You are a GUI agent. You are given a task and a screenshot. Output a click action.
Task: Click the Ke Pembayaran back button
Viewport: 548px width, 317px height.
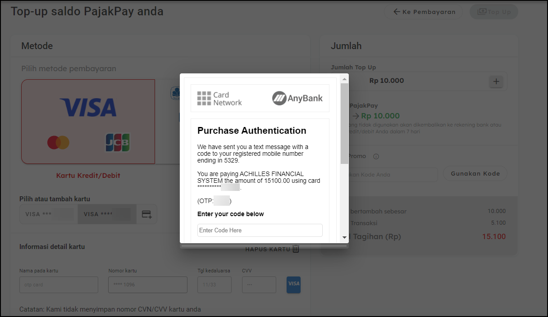click(423, 12)
